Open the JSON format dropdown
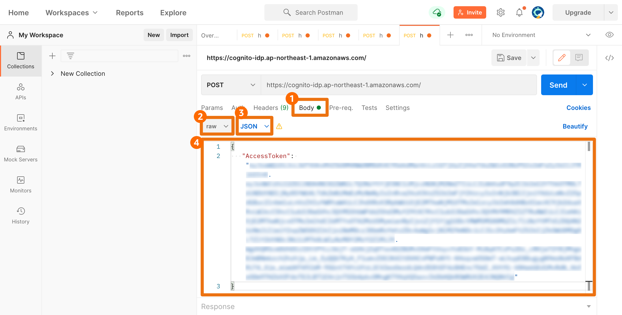 point(255,126)
